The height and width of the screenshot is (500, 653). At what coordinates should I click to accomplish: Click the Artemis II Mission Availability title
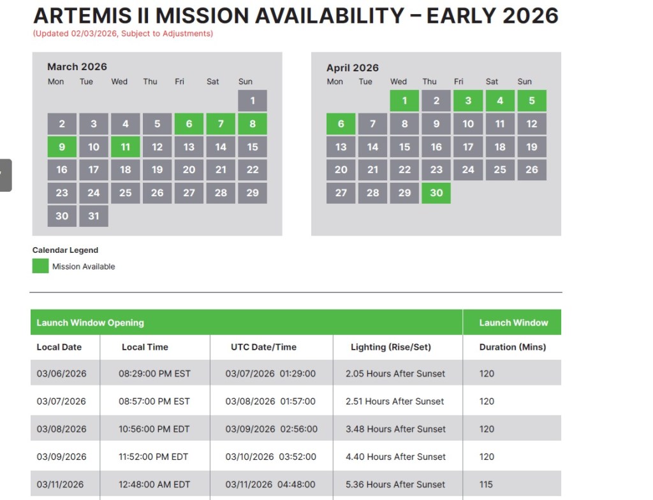(x=296, y=15)
